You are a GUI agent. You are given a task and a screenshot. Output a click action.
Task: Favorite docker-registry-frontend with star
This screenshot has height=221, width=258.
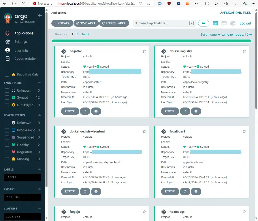click(x=144, y=131)
